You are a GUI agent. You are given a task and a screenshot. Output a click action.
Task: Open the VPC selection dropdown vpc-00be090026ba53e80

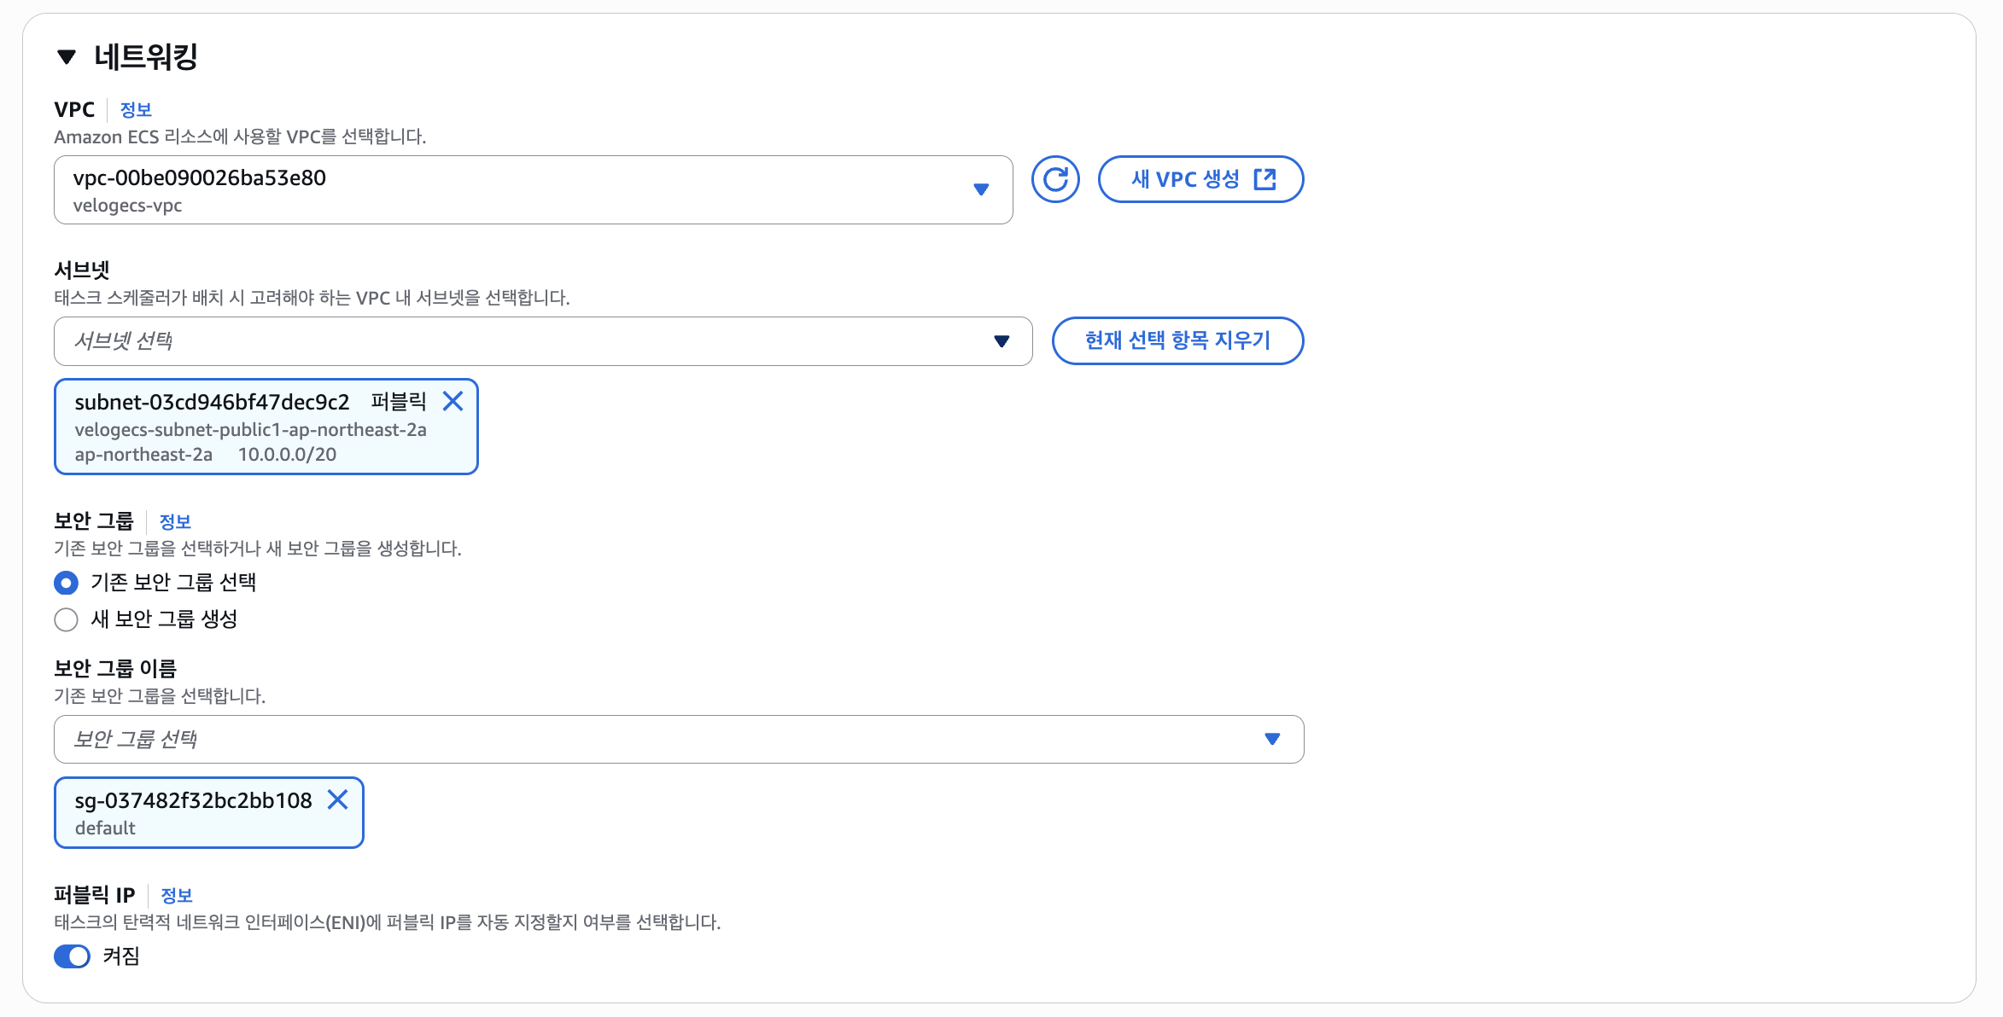(512, 189)
